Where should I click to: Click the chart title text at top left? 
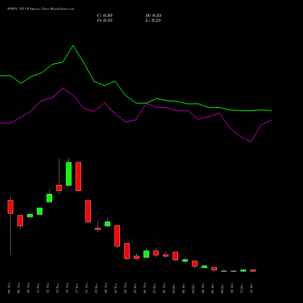[x=41, y=9]
